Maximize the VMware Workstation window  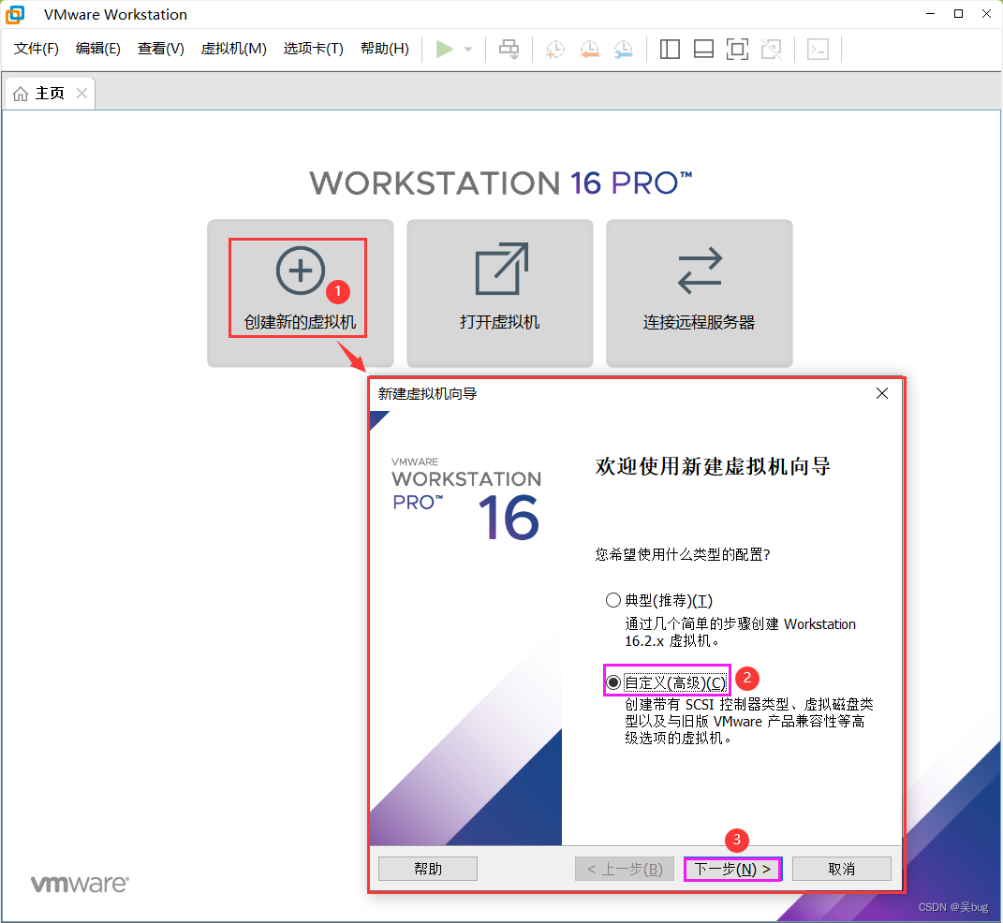click(x=958, y=14)
